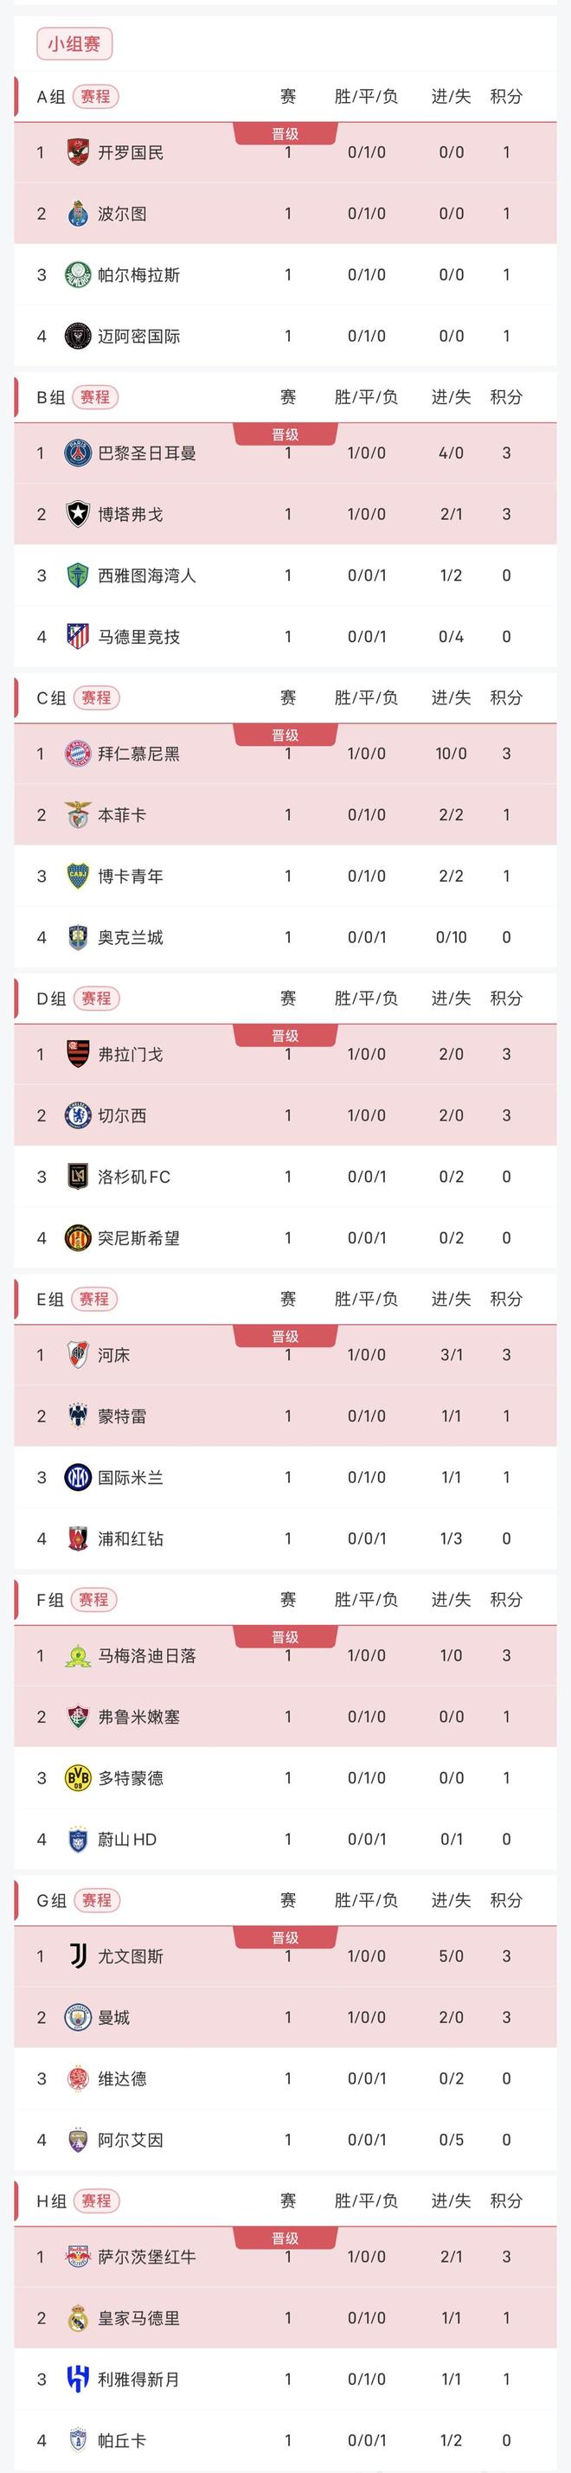This screenshot has height=2473, width=571.
Task: Select the 切尔西 lion crest
Action: pos(79,1117)
